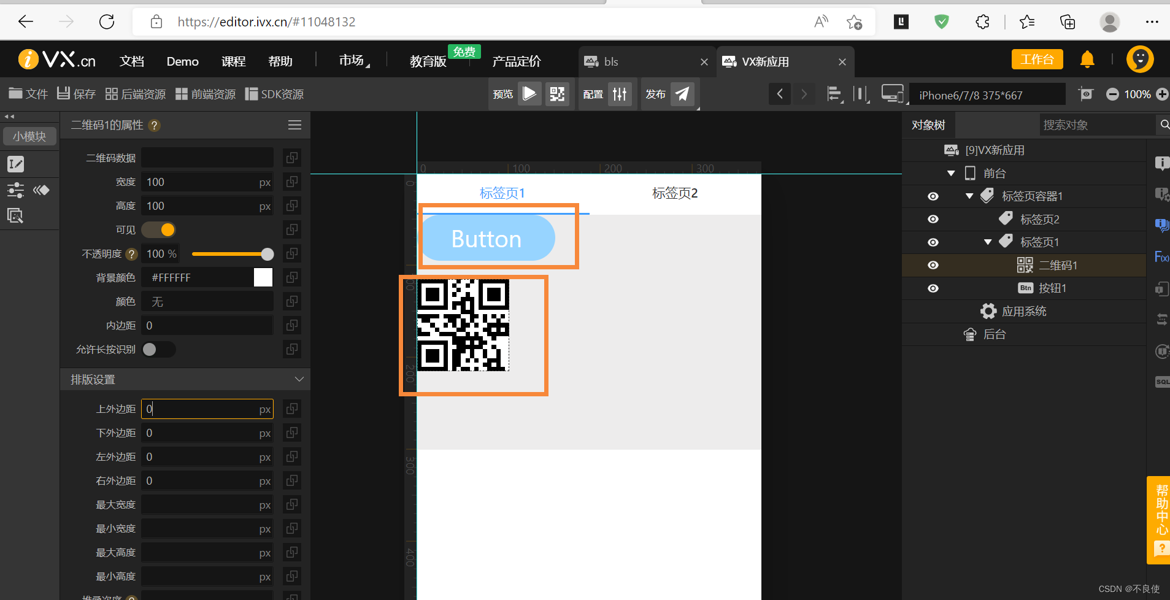This screenshot has height=600, width=1170.
Task: Enable the long-press recognition toggle
Action: [159, 349]
